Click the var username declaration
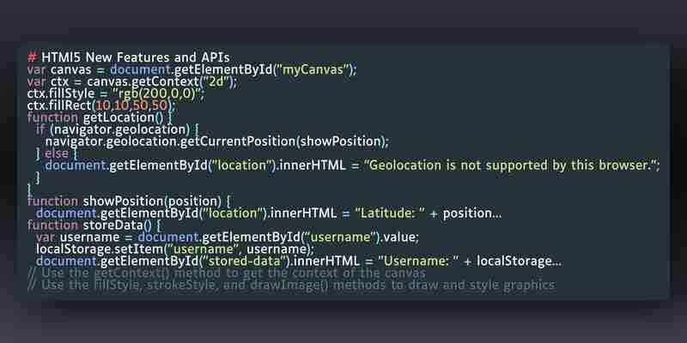The width and height of the screenshot is (687, 343). point(227,238)
